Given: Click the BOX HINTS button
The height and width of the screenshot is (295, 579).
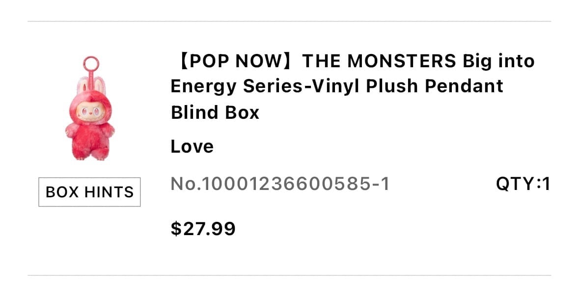Looking at the screenshot, I should coord(89,192).
